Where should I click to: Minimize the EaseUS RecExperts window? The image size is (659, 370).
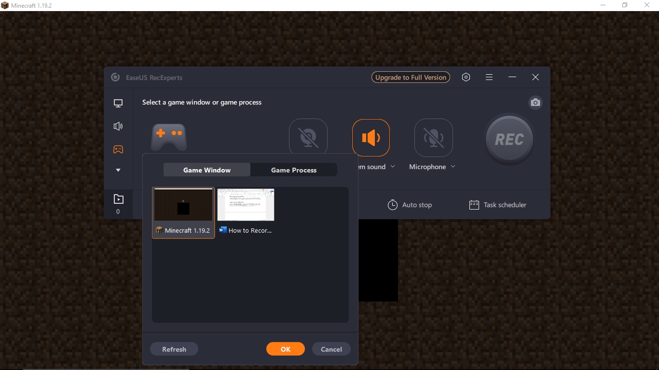(x=512, y=77)
